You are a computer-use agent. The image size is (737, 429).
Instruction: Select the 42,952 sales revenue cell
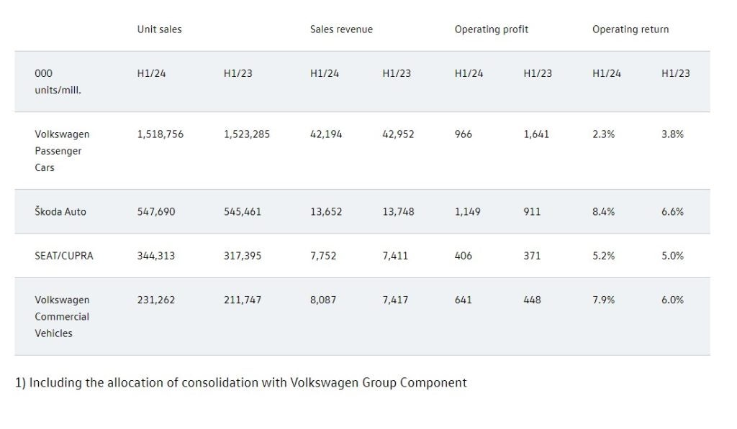click(x=398, y=134)
